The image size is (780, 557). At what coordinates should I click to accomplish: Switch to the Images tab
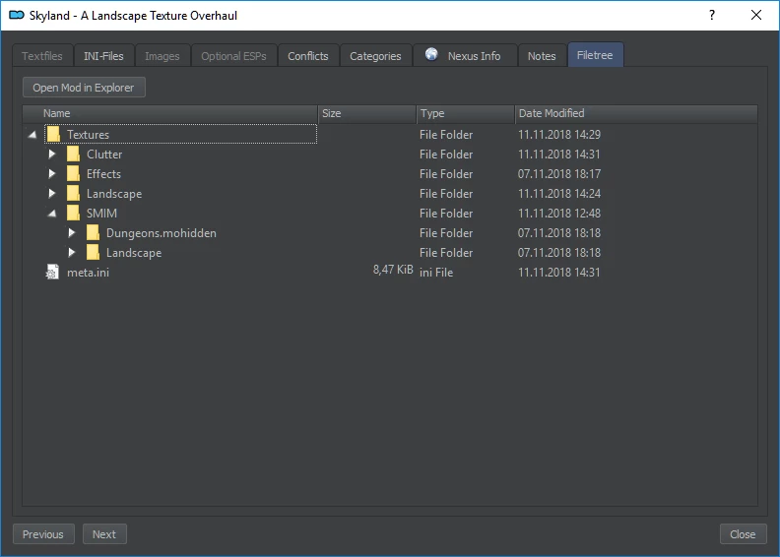162,56
